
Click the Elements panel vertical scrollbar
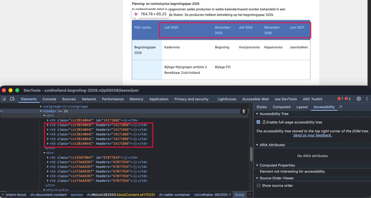pyautogui.click(x=251, y=154)
